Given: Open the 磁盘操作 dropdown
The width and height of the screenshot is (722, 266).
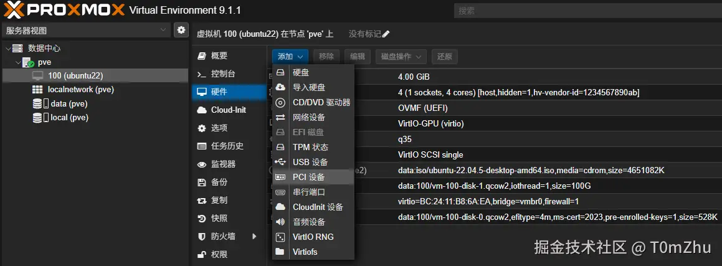Looking at the screenshot, I should (x=401, y=57).
